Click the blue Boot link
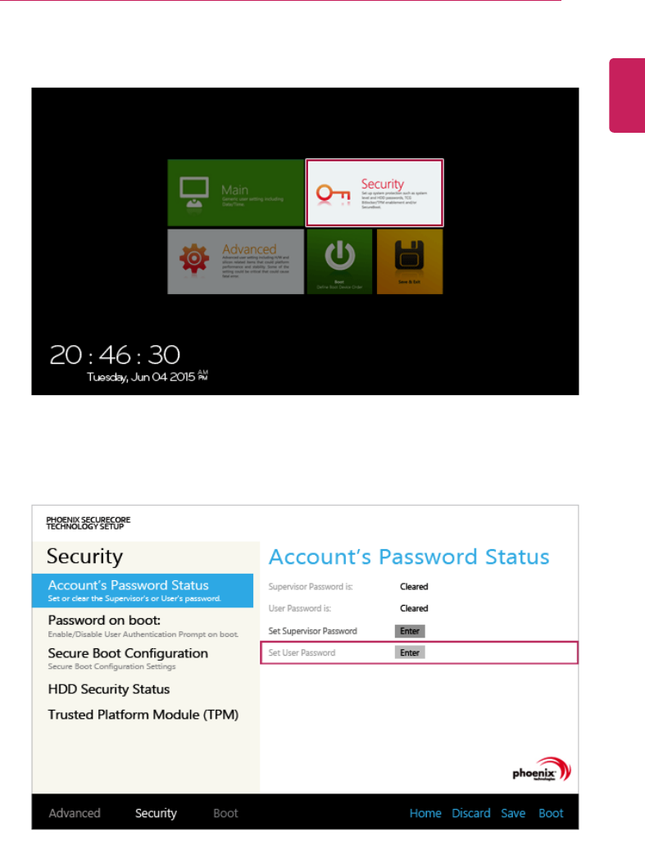Image resolution: width=645 pixels, height=859 pixels. pos(551,813)
